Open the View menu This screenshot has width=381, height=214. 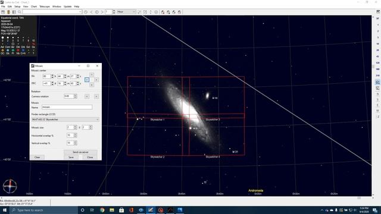(x=26, y=7)
